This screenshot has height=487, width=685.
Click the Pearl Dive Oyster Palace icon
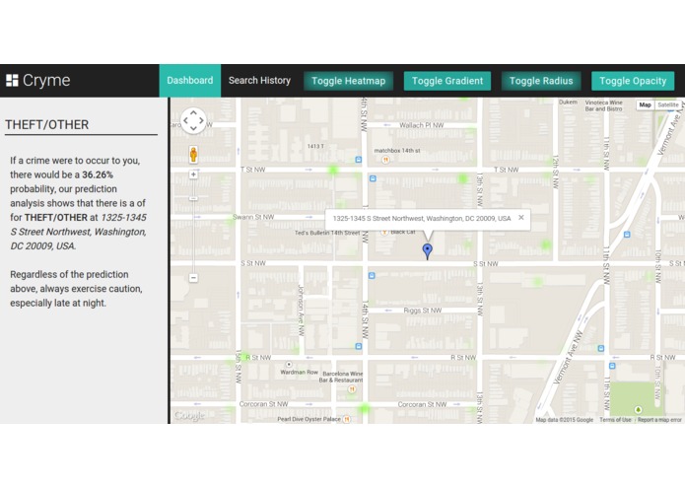[x=347, y=419]
